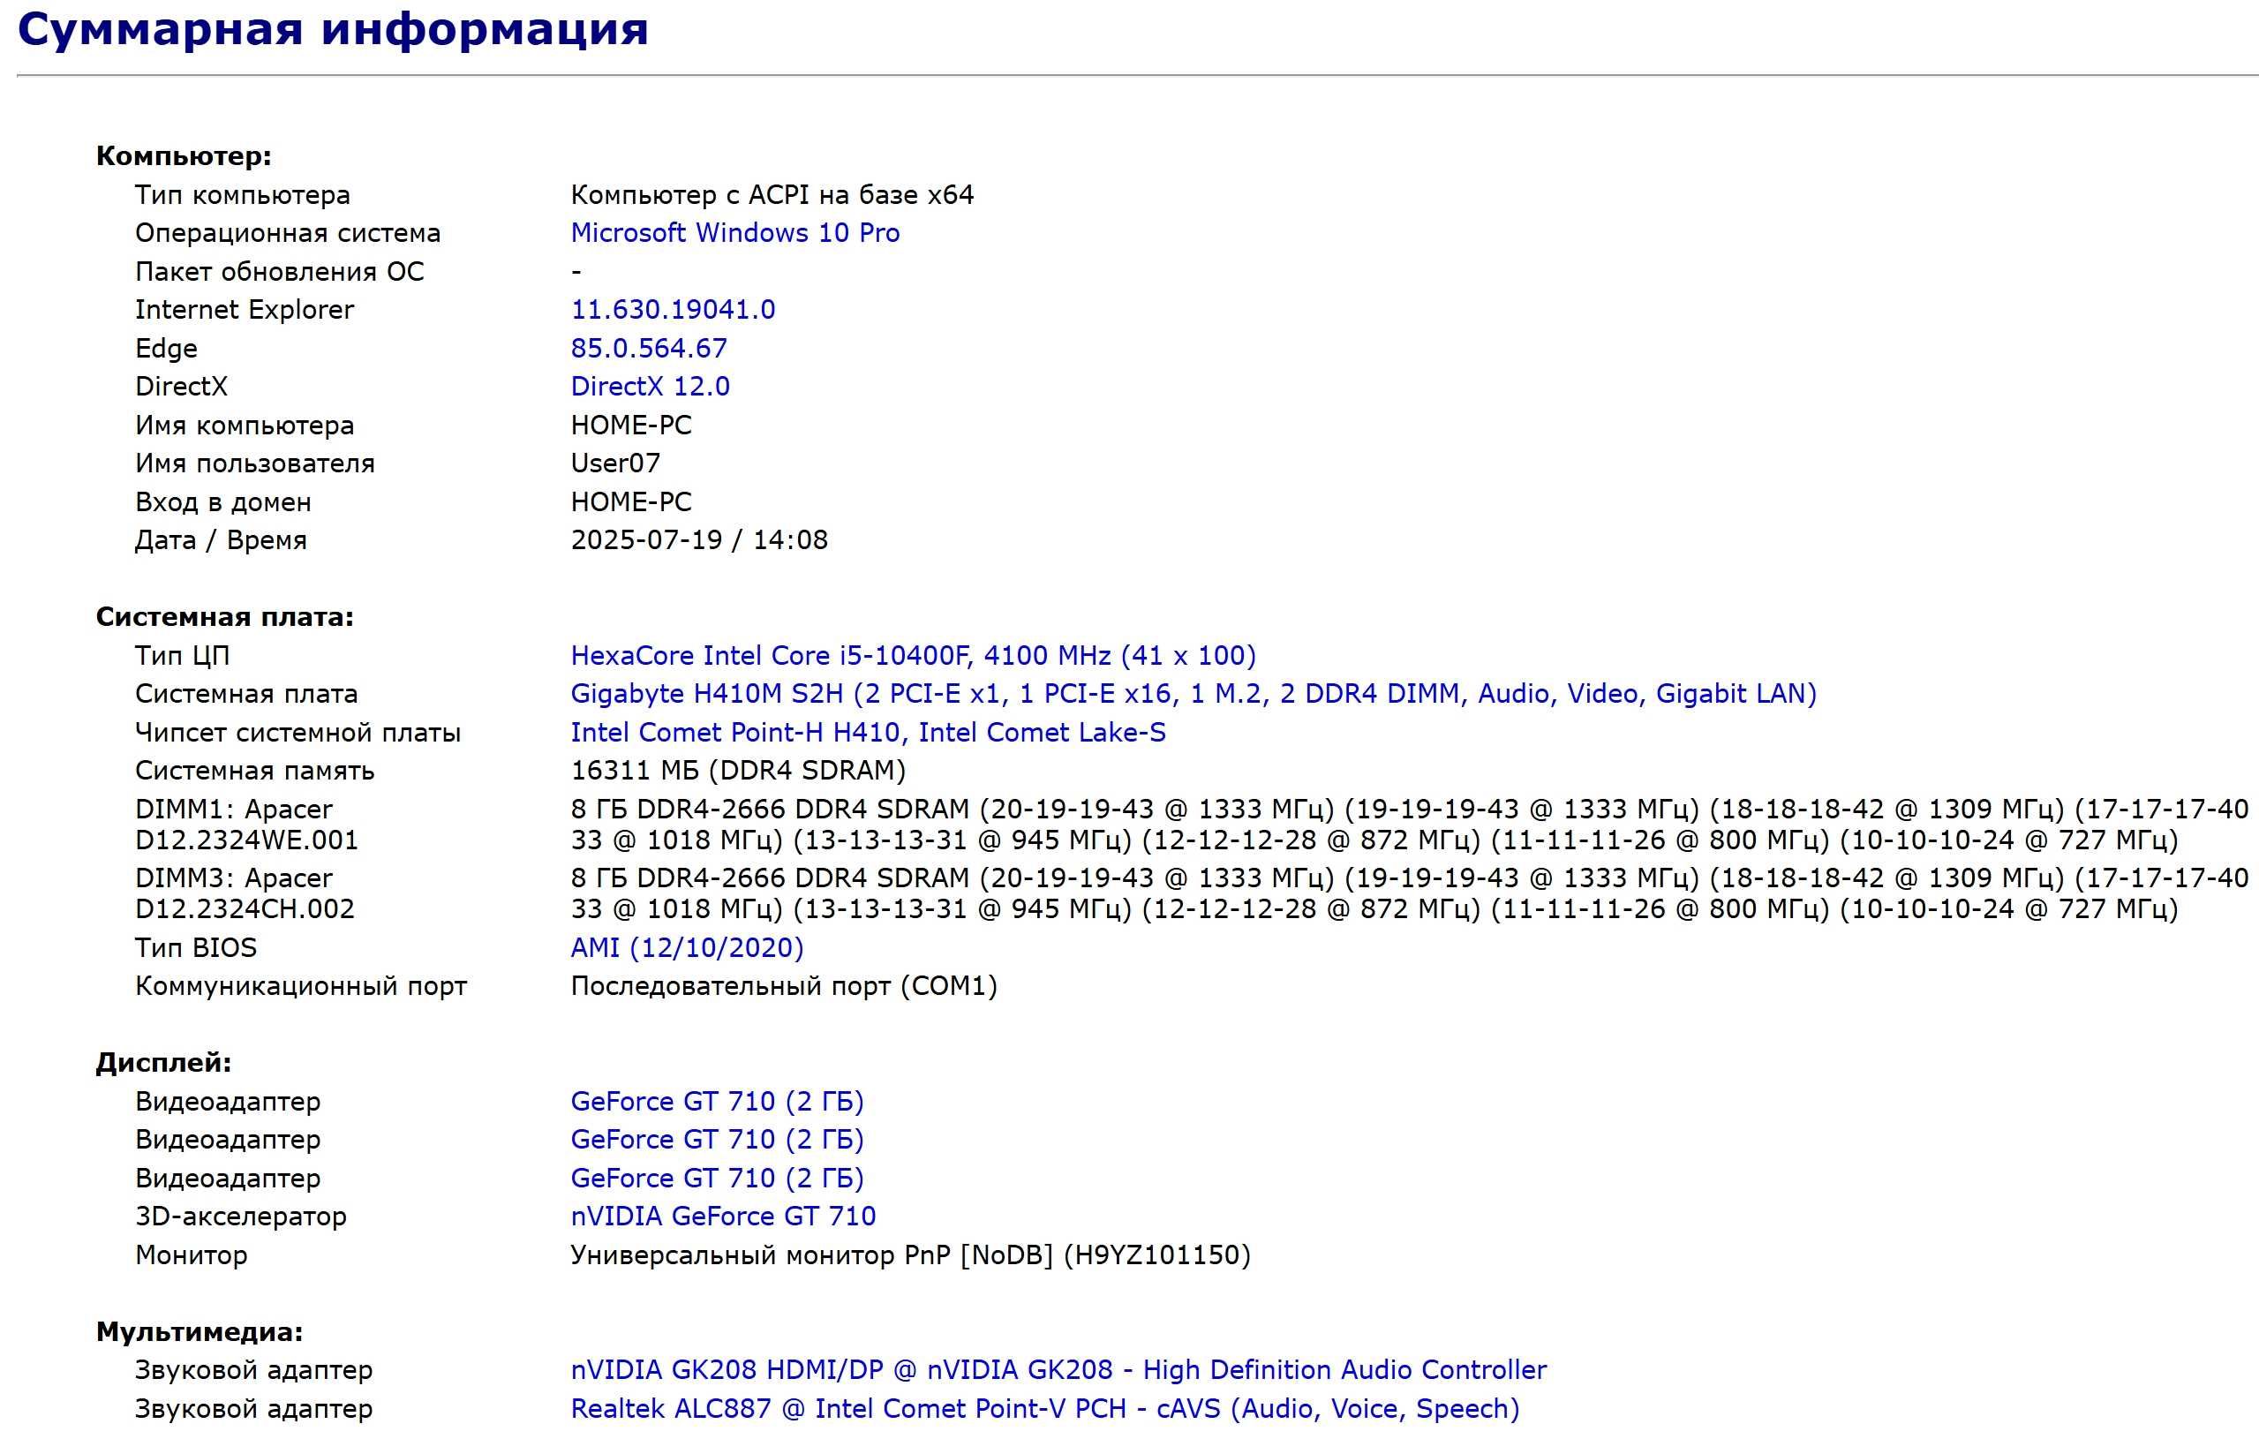Screen dimensions: 2259x1454
Task: Click the '3D-акселератор' label
Action: click(241, 1216)
